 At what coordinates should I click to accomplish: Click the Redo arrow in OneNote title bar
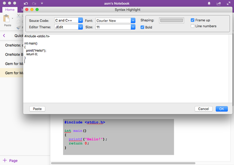pyautogui.click(x=34, y=3)
